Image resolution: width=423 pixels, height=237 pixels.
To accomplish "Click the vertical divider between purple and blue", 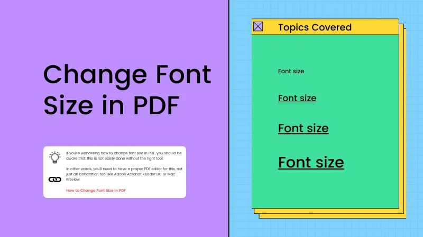I will [229, 118].
